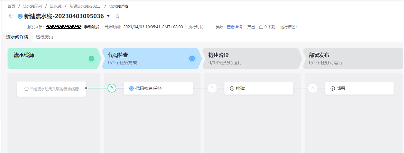Click the green stage entry icon before 代码检查任务
This screenshot has width=404, height=153.
pos(112,88)
